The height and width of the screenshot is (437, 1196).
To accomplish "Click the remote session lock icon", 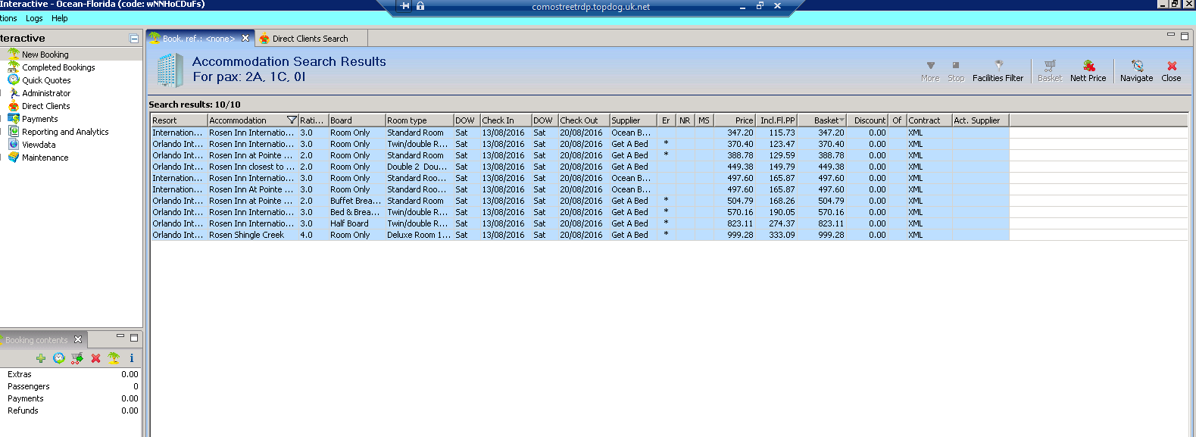I will click(420, 6).
